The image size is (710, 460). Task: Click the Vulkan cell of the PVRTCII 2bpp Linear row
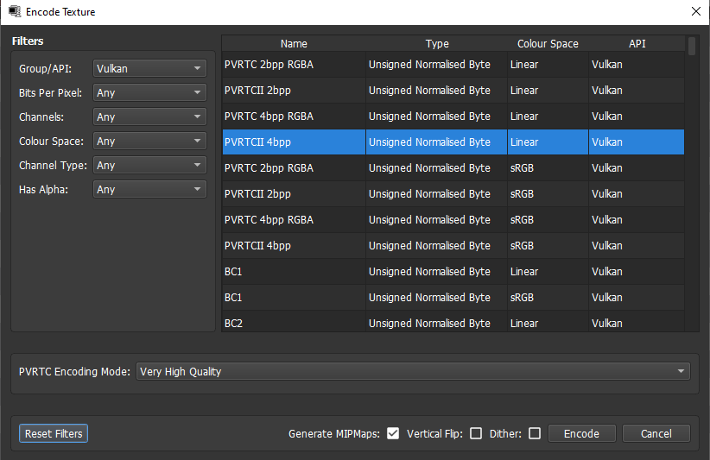click(637, 91)
